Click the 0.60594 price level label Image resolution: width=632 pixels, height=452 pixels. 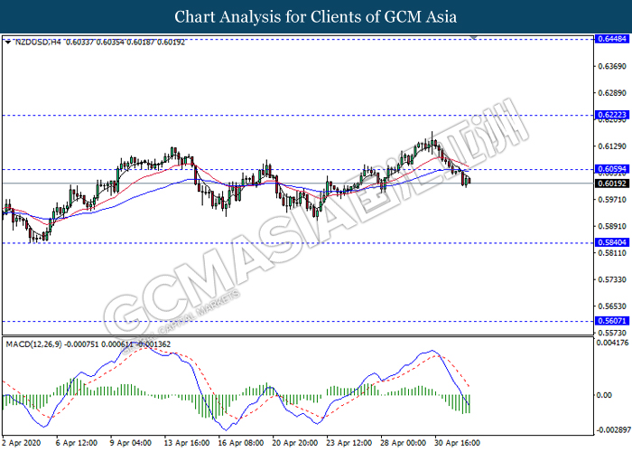612,169
